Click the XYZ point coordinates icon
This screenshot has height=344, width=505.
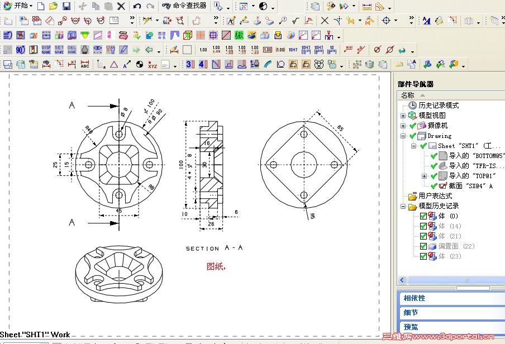(153, 65)
